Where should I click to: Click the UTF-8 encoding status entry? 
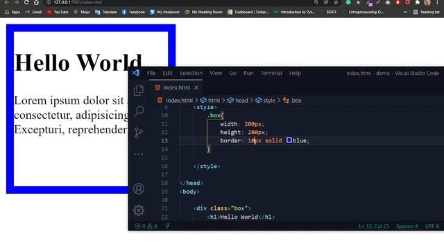pyautogui.click(x=432, y=226)
